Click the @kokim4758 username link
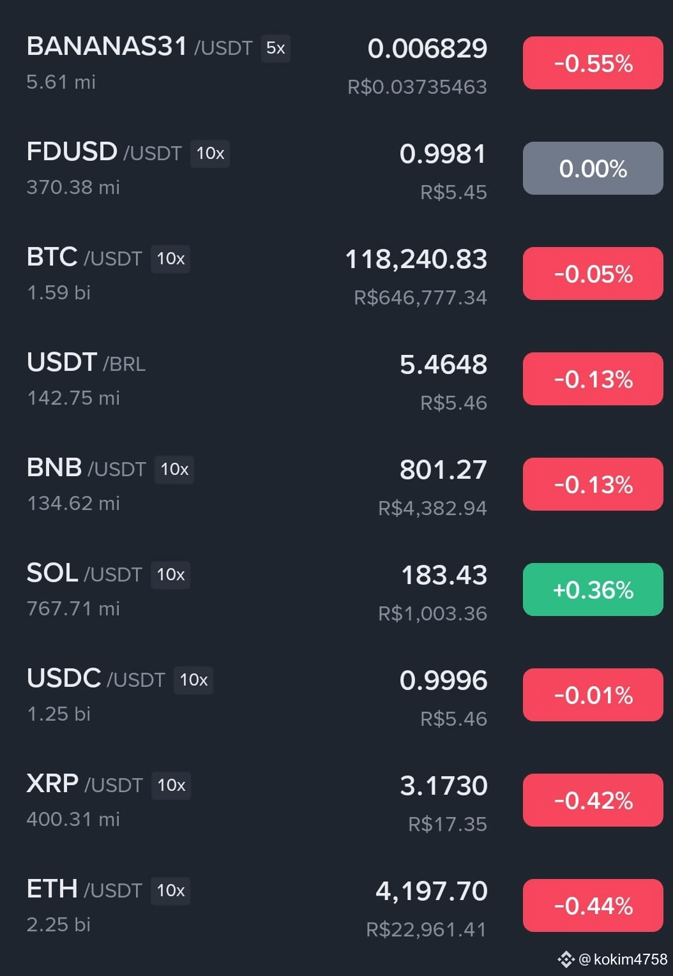 [x=623, y=959]
